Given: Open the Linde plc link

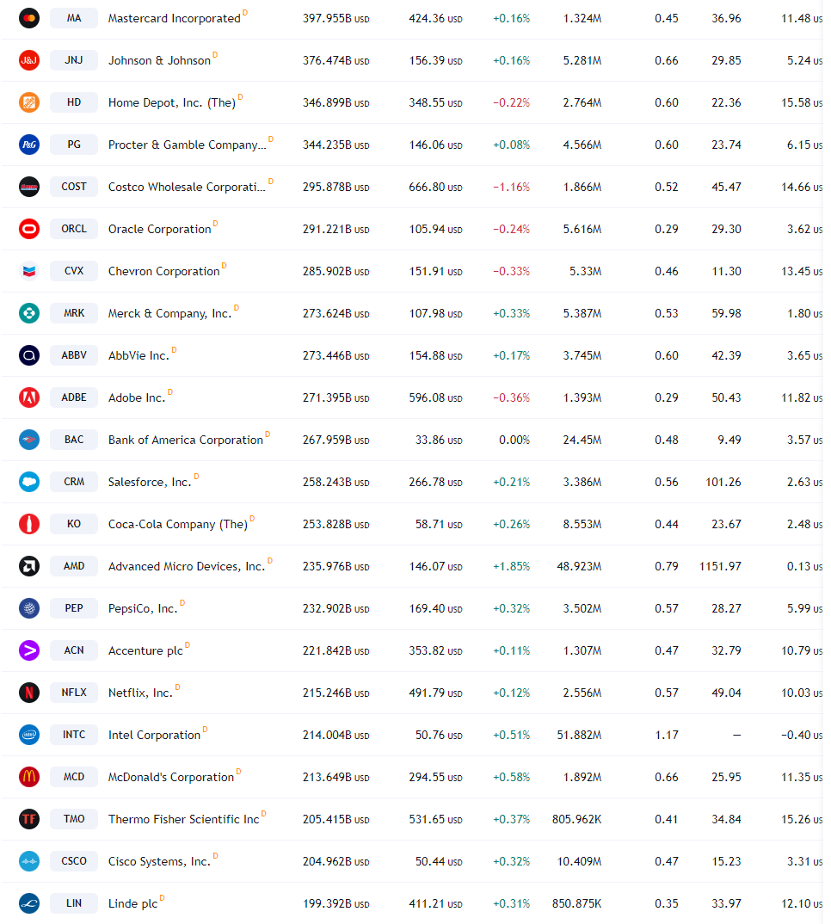Looking at the screenshot, I should pyautogui.click(x=133, y=903).
